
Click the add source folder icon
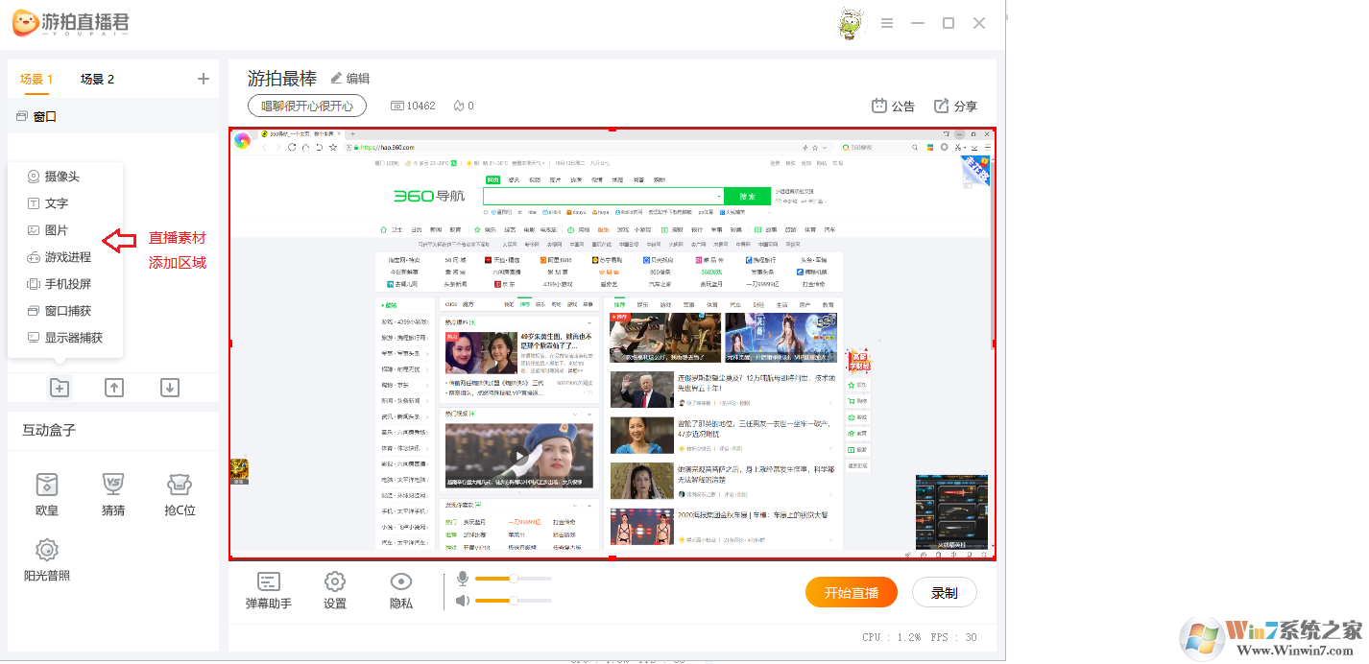coord(60,388)
